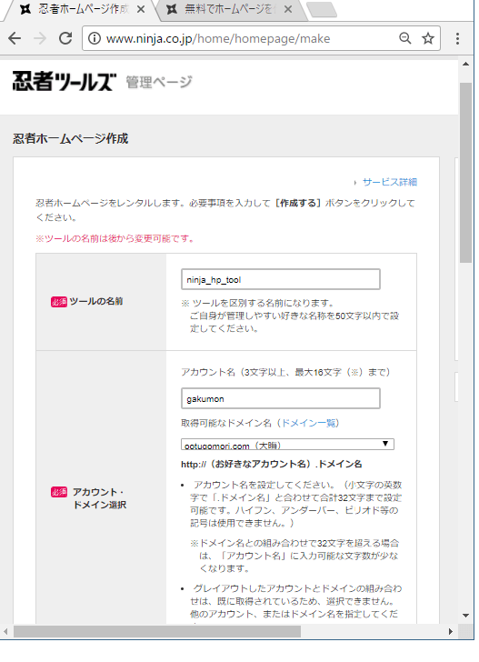Screen dimensions: 479x662
Task: Open a new tab with the new-tab button
Action: [322, 10]
